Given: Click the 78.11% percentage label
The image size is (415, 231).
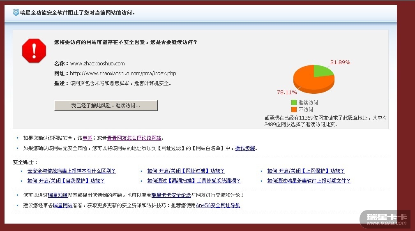Looking at the screenshot, I should pyautogui.click(x=287, y=92).
